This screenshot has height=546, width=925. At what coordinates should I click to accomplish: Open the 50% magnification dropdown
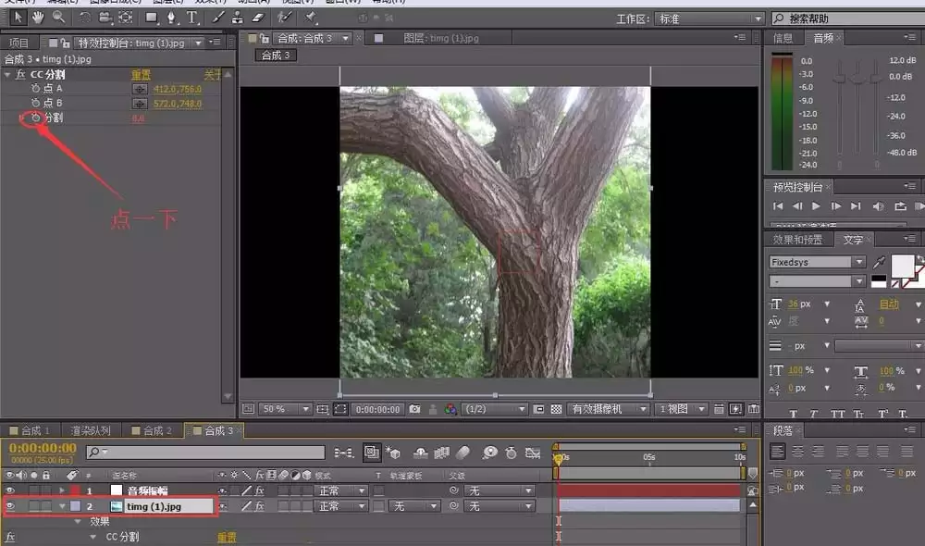285,409
